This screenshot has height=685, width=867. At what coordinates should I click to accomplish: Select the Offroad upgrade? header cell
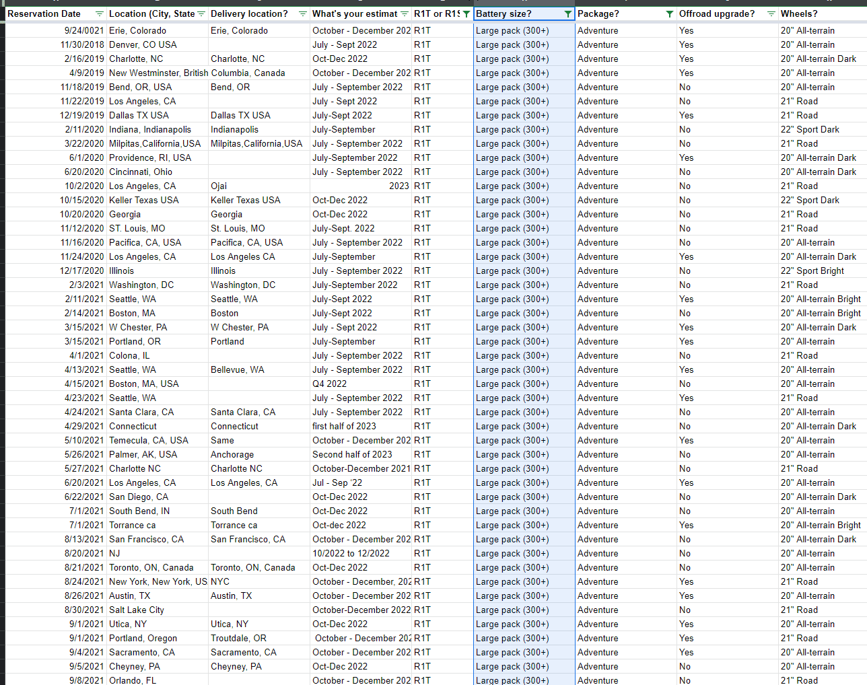tap(728, 14)
